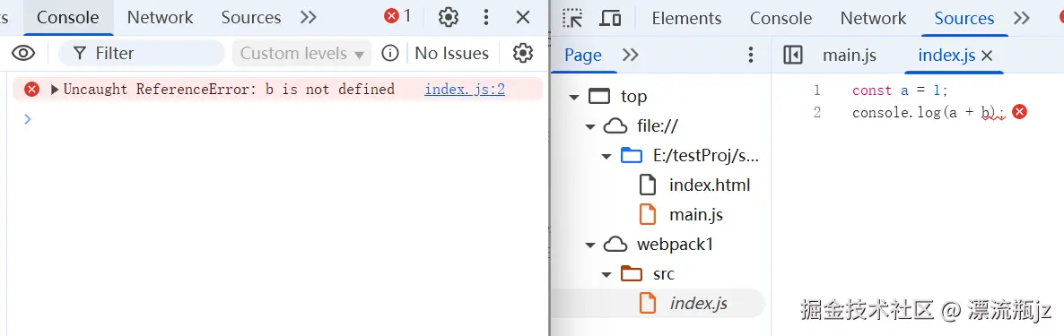Open Elements tab in right DevTools
Viewport: 1064px width, 336px height.
[686, 18]
